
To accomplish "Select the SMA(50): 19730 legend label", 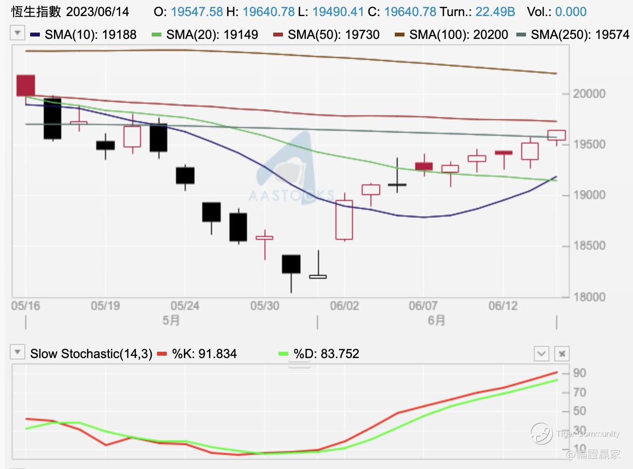I will coord(334,35).
